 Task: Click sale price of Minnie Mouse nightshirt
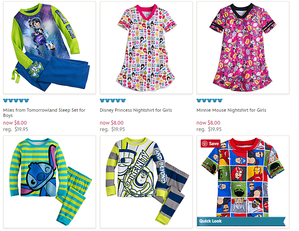point(208,123)
